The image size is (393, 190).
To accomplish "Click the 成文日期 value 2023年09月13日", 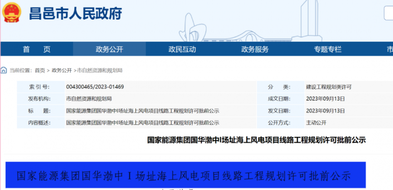I will [325, 99].
